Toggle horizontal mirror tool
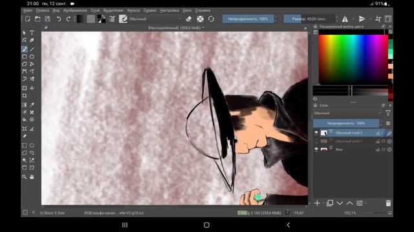 [345, 19]
